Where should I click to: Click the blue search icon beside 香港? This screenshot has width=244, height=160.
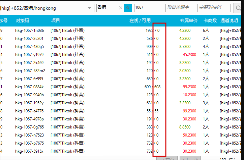coord(128,8)
